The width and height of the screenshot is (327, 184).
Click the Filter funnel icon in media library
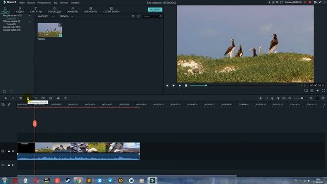133,16
